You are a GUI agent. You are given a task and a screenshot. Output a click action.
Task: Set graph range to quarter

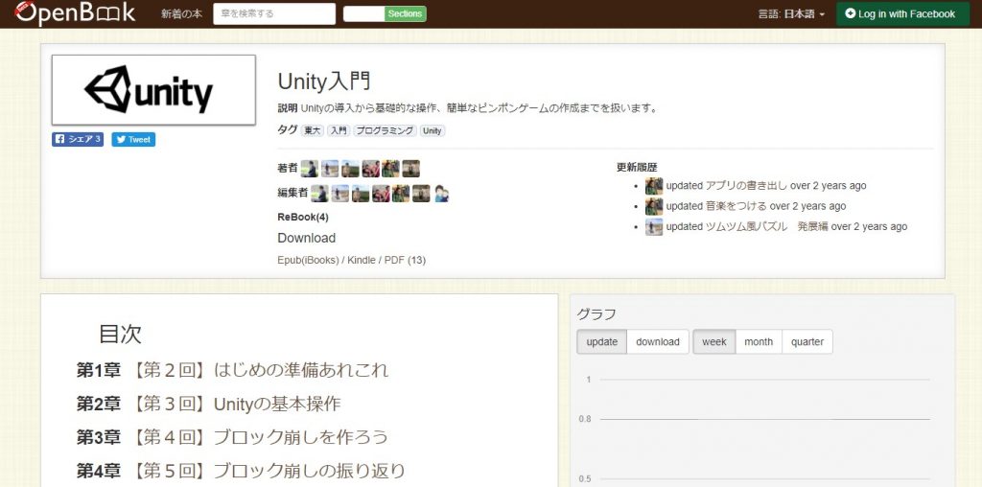point(807,342)
